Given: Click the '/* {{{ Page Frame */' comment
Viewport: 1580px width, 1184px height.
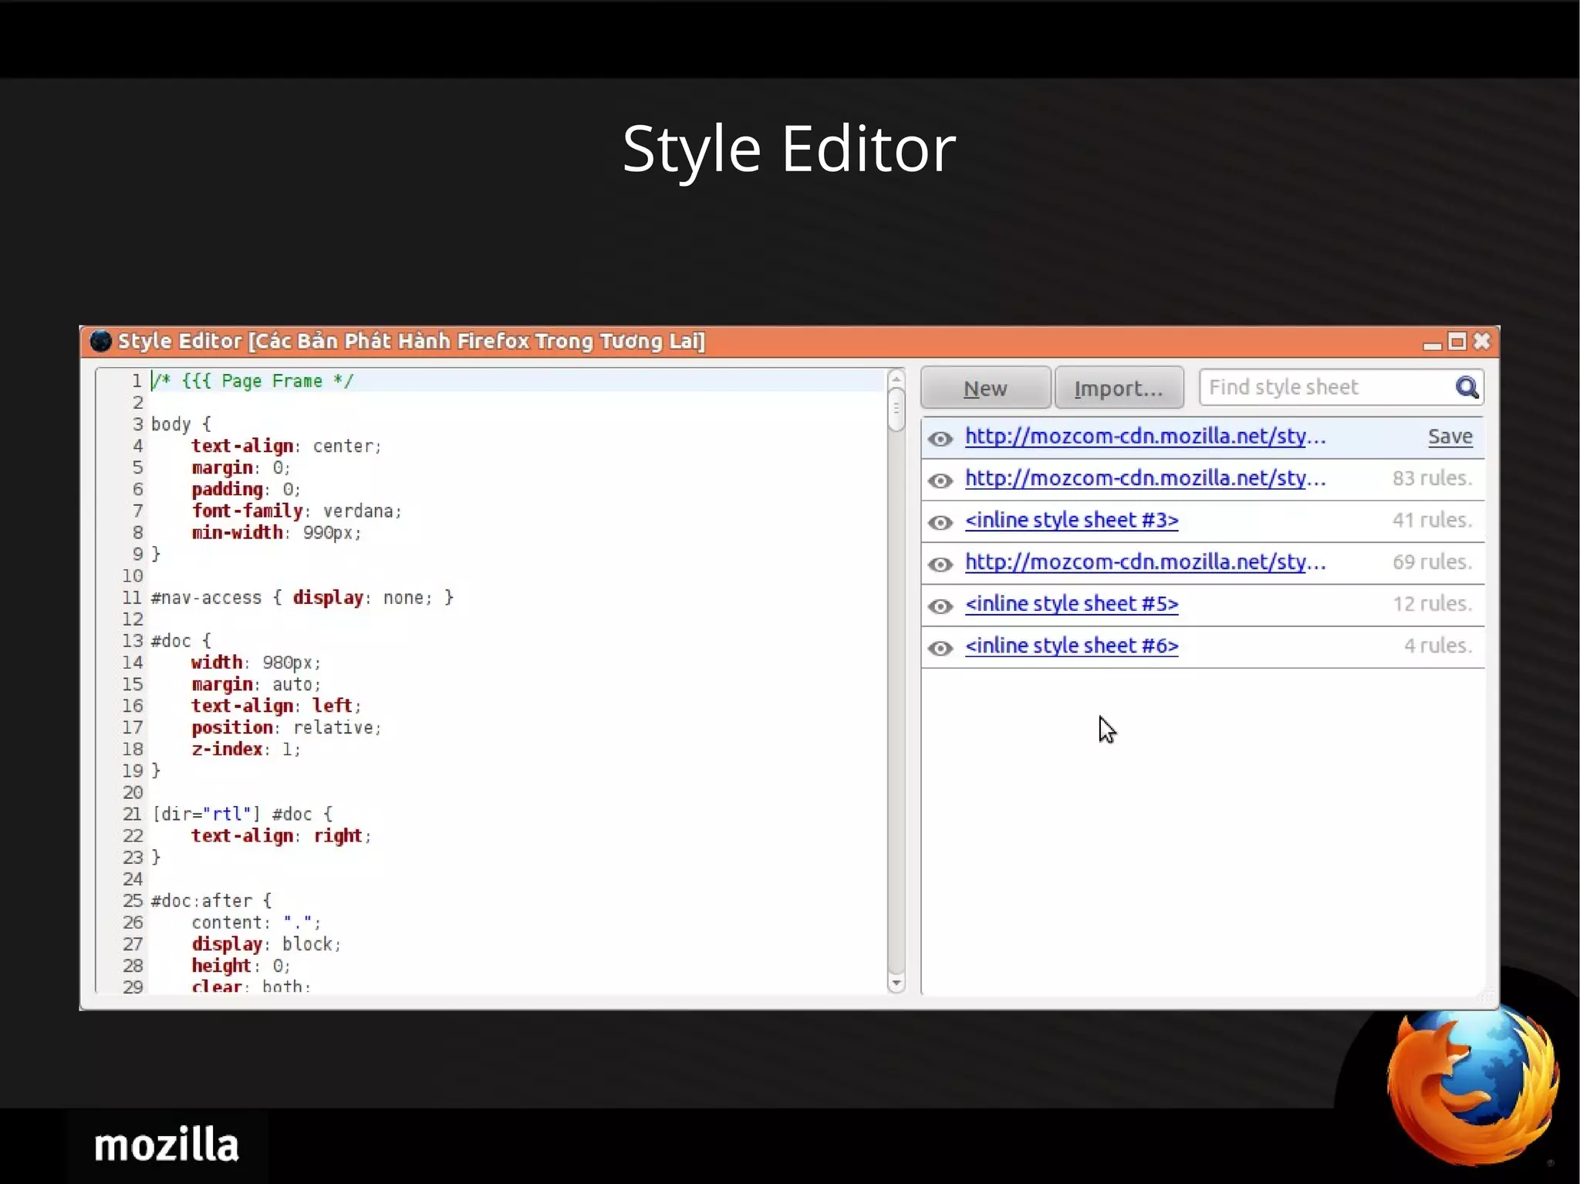Looking at the screenshot, I should 252,381.
